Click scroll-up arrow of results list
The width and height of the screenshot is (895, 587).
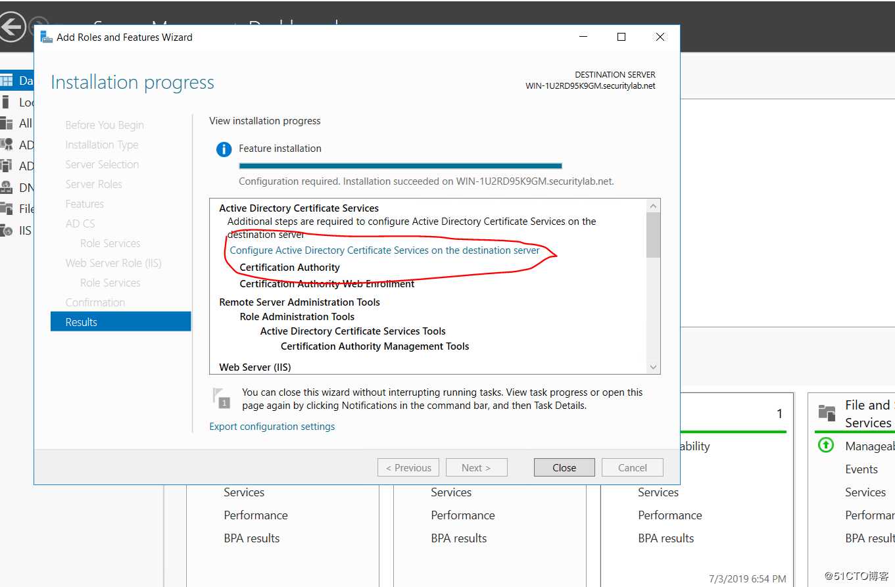click(653, 206)
